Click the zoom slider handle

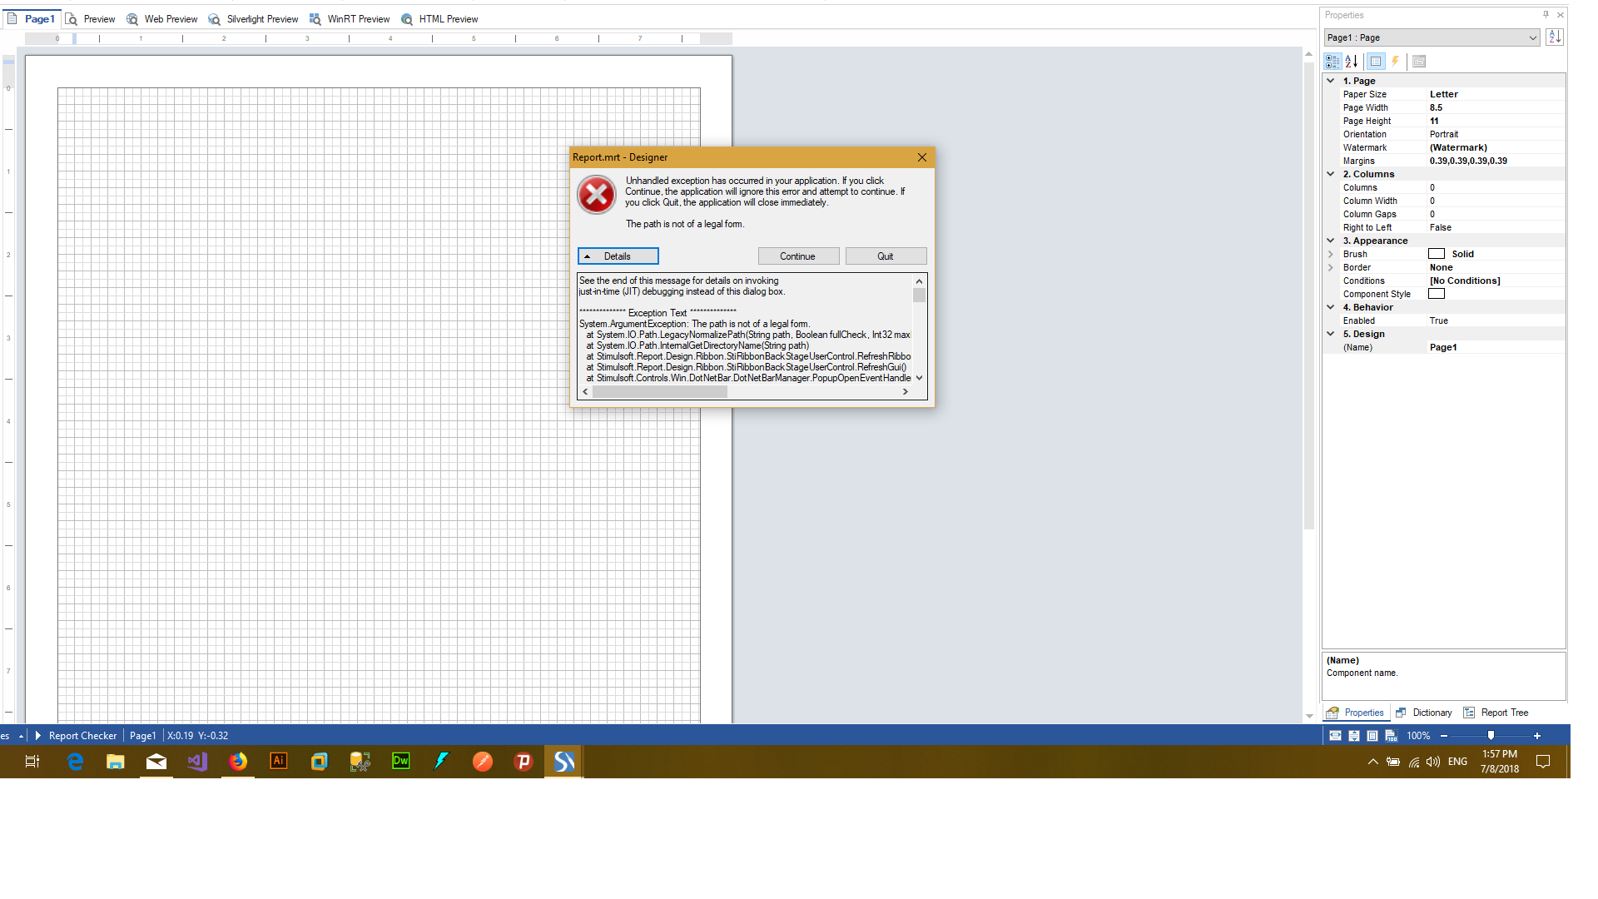[x=1491, y=736]
